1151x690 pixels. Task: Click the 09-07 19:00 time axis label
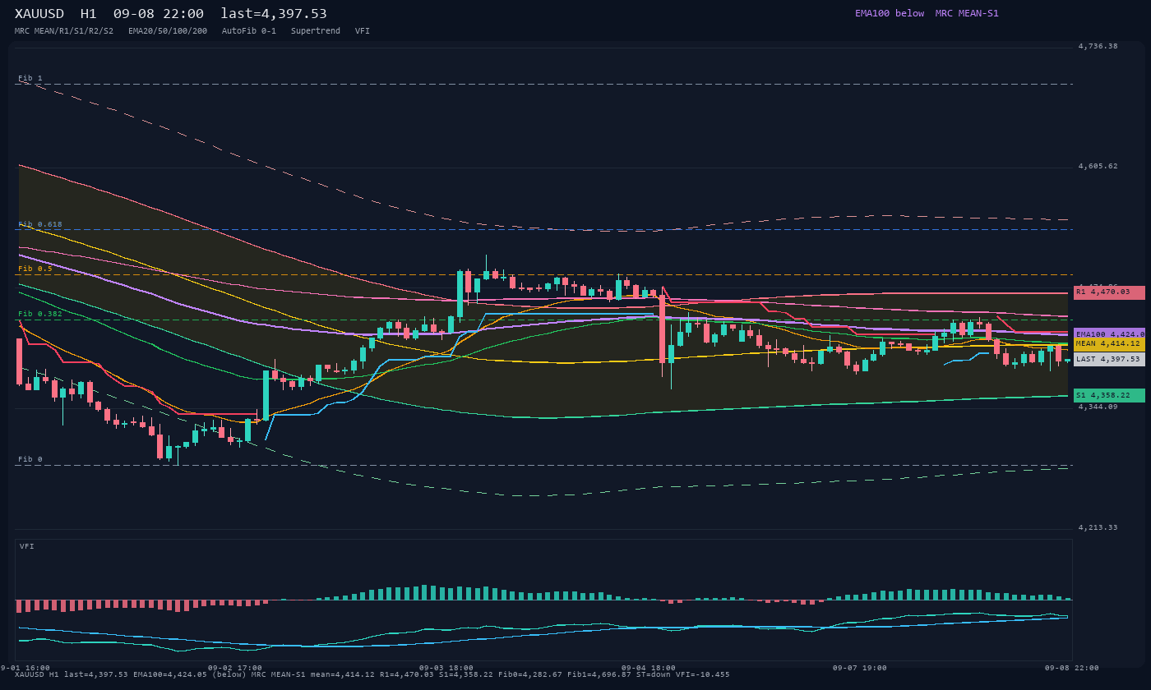tap(859, 668)
